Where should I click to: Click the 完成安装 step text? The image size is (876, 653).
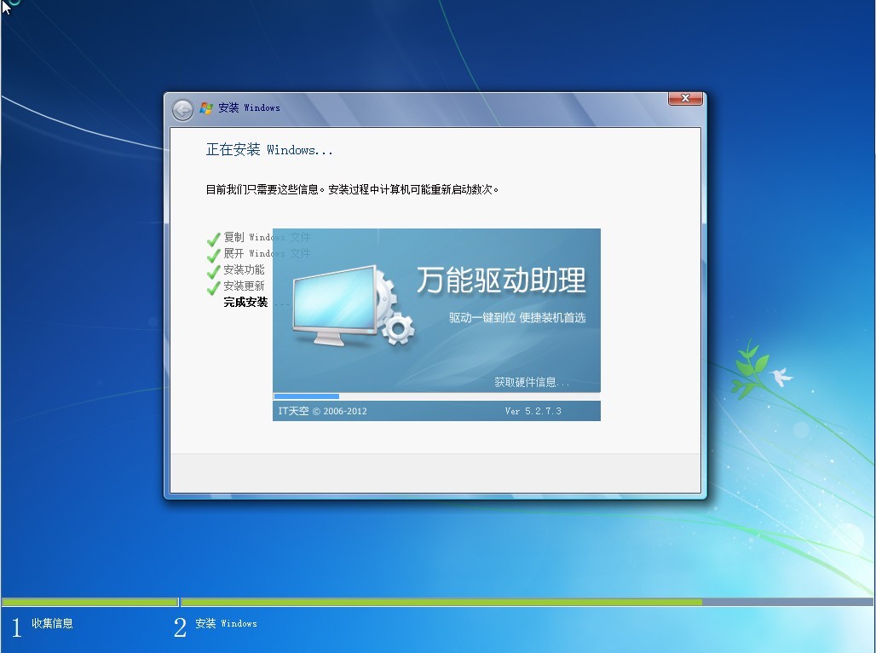pyautogui.click(x=245, y=303)
